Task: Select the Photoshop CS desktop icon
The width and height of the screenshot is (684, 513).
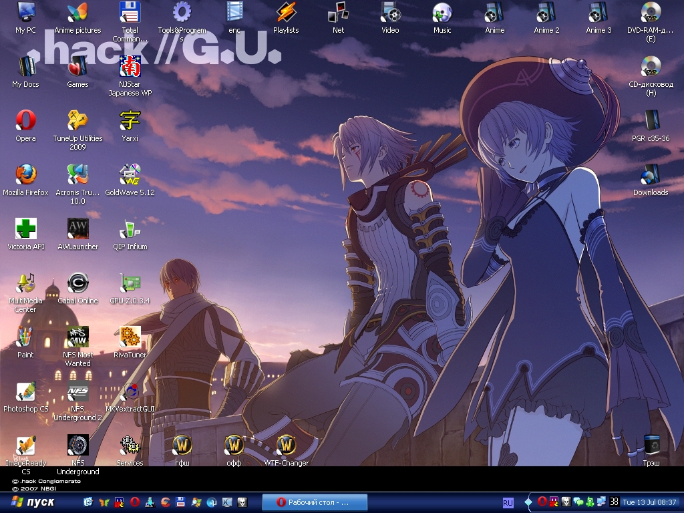Action: [26, 391]
